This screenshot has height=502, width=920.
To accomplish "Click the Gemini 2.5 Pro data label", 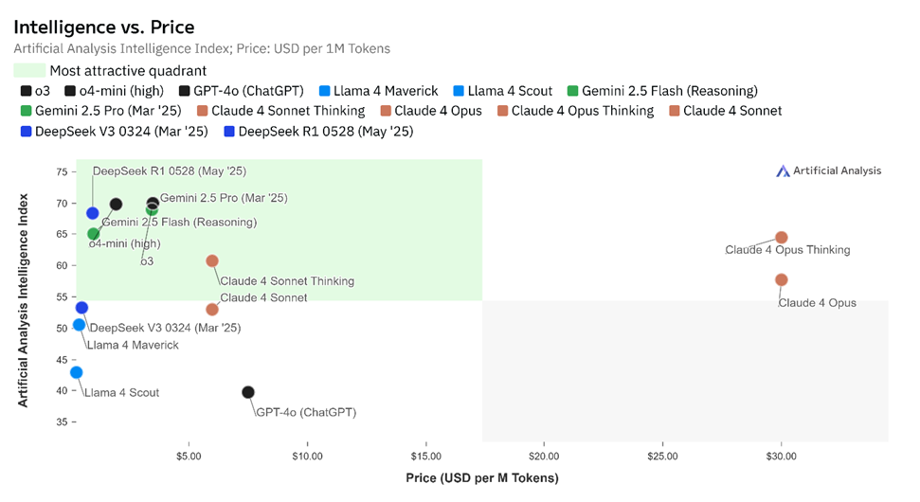I will point(223,198).
